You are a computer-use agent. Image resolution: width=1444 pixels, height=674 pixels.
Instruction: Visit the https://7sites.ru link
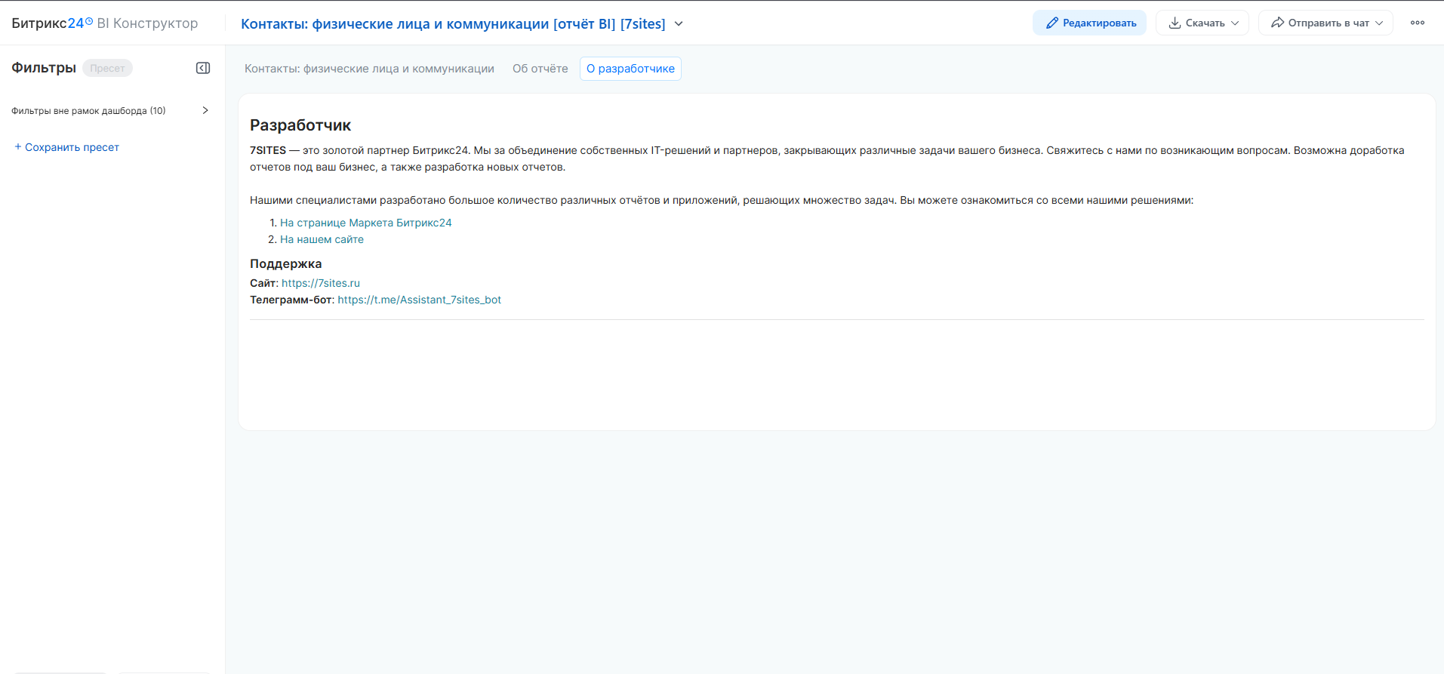pyautogui.click(x=321, y=283)
